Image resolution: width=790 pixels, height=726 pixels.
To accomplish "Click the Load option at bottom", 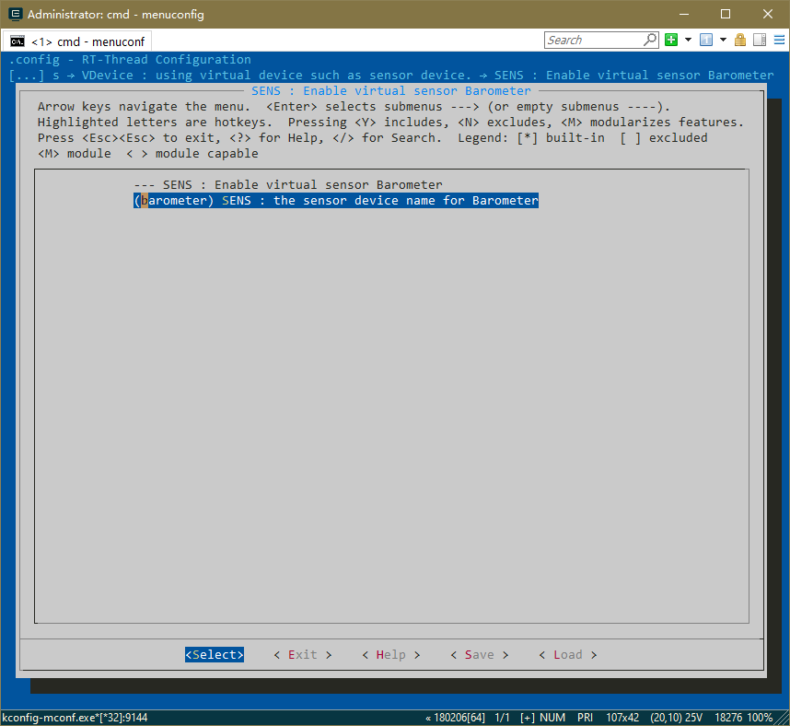I will 567,654.
